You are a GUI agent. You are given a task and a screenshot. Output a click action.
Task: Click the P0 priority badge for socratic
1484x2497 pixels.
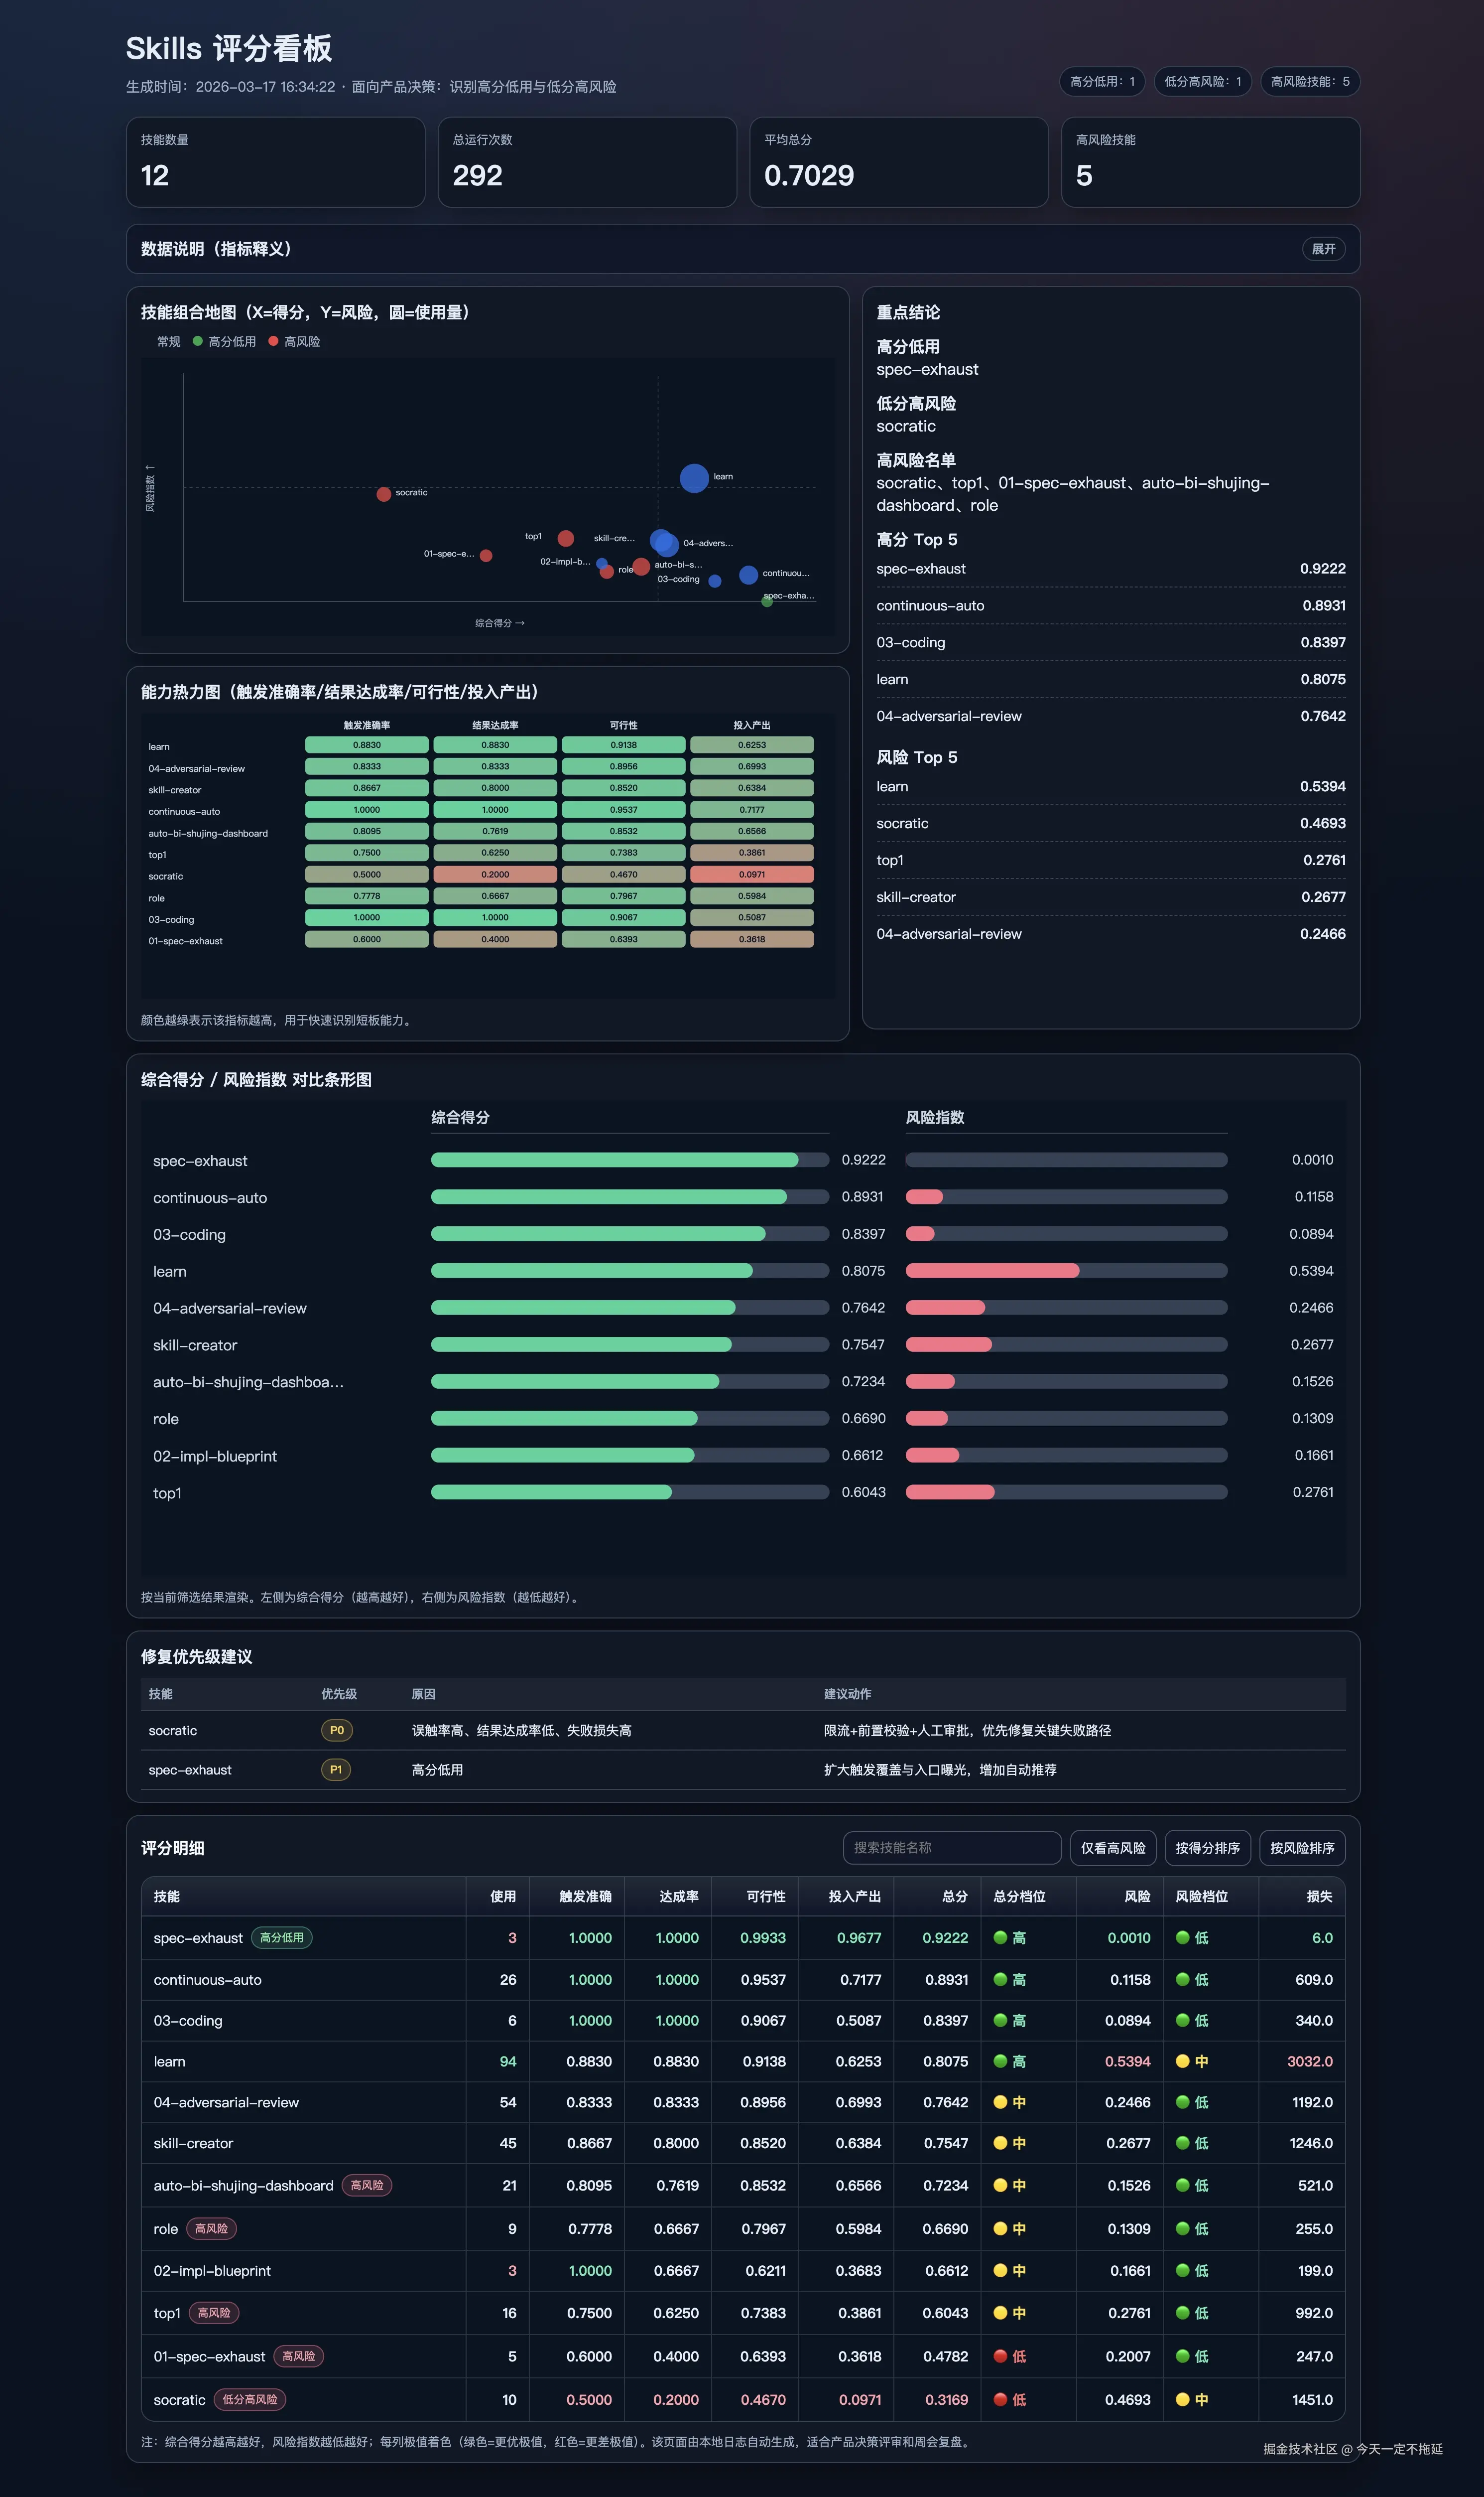click(x=336, y=1730)
